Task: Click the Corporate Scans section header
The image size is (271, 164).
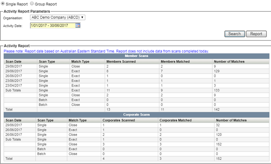Action: [136, 115]
